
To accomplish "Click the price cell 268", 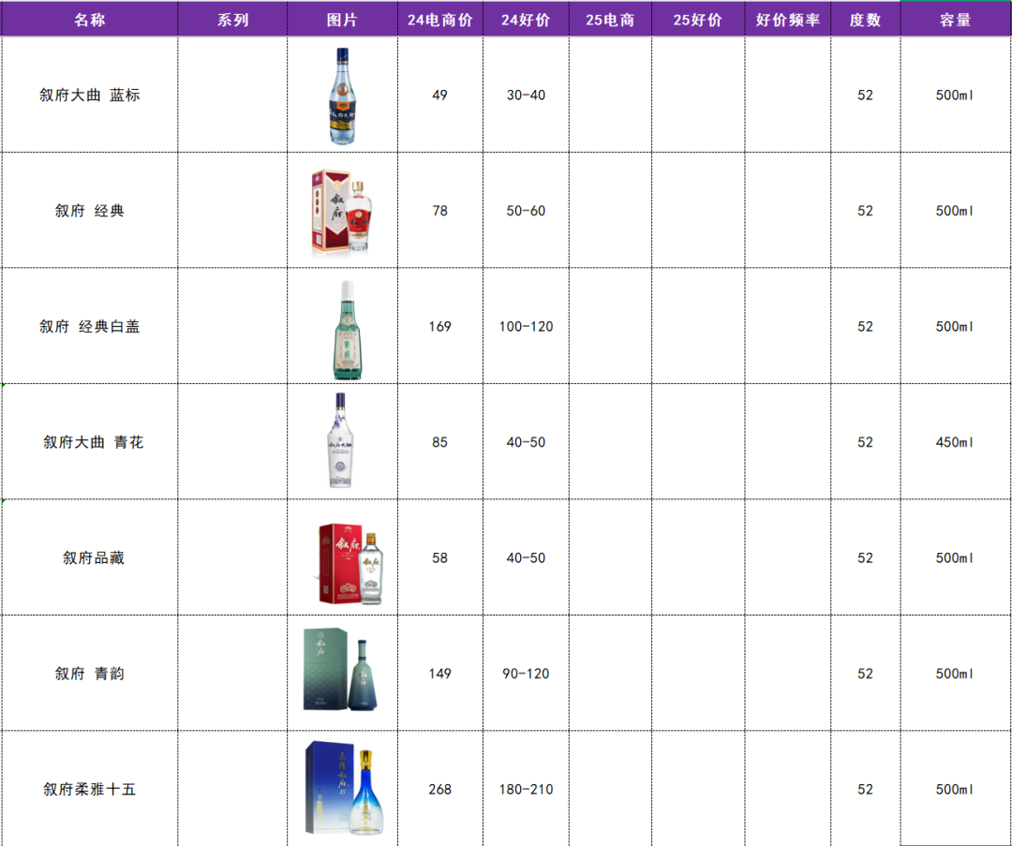I will 440,789.
